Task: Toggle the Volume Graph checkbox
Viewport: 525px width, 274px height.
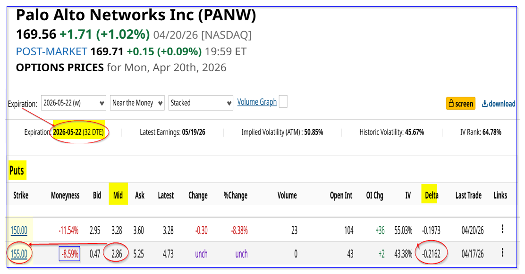Action: (x=283, y=101)
